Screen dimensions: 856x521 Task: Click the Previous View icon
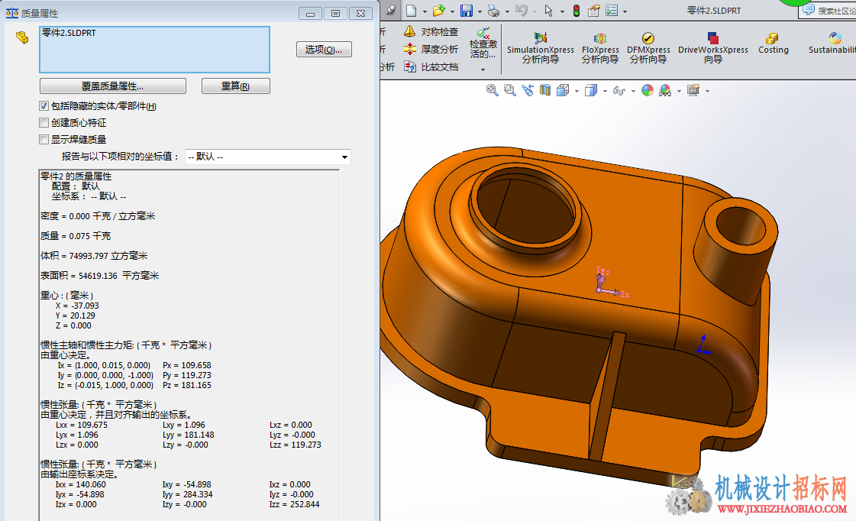coord(528,90)
